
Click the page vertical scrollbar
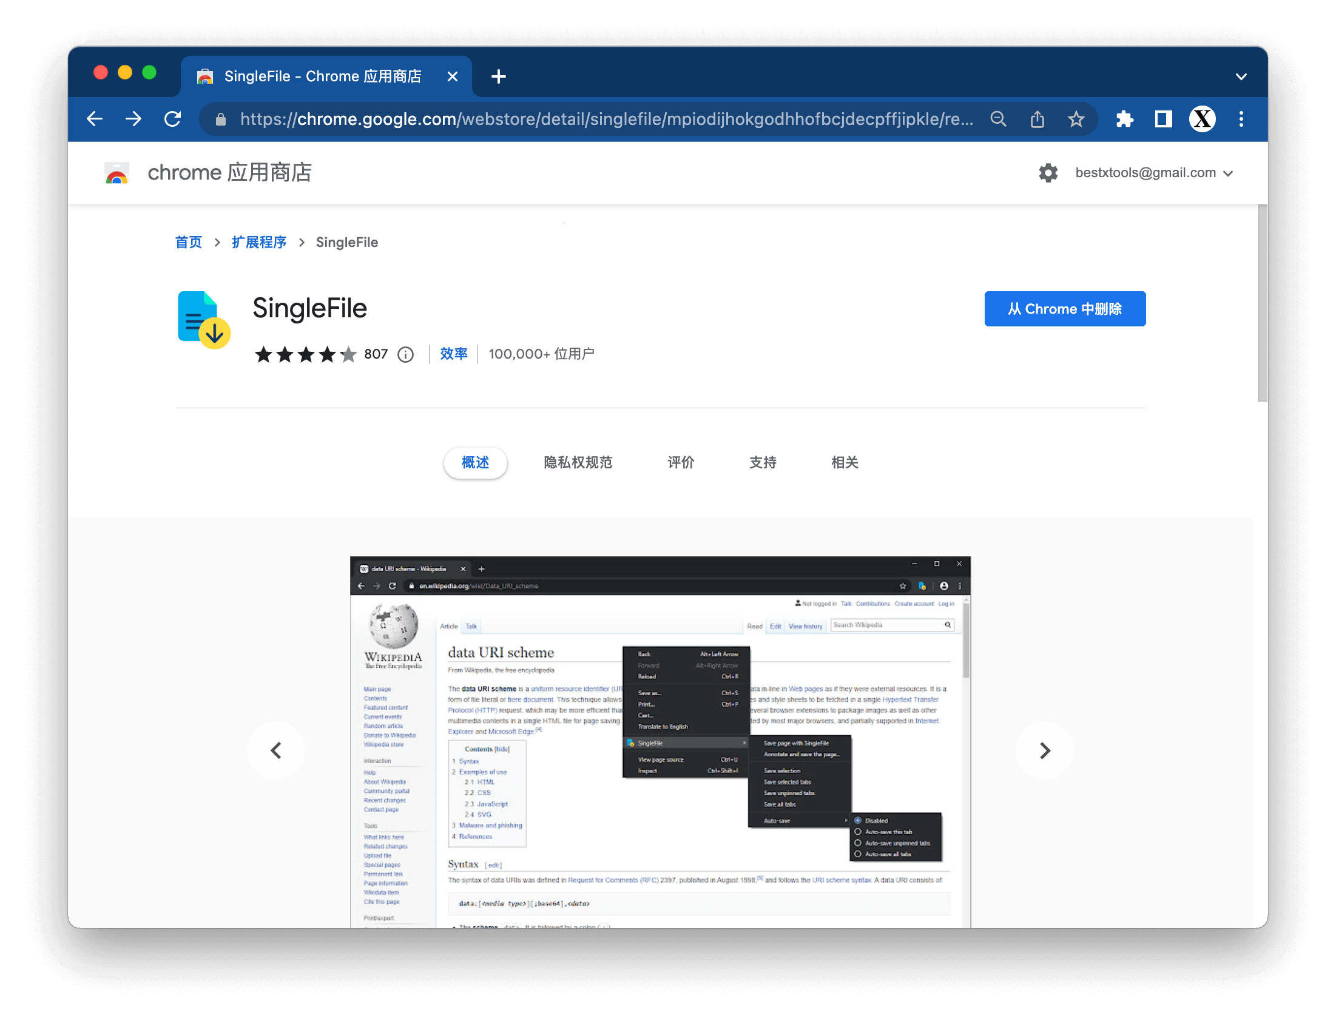[x=1262, y=303]
